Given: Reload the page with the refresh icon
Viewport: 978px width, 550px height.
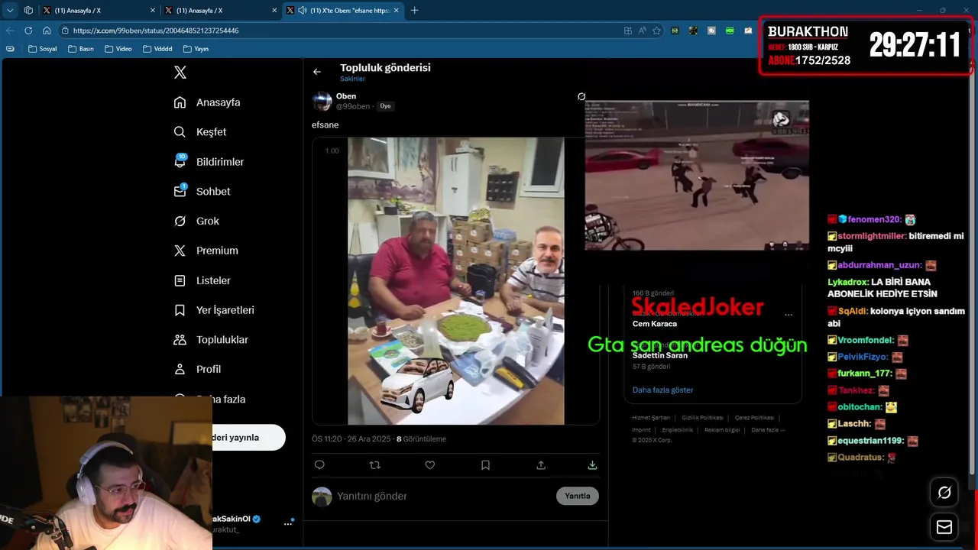Looking at the screenshot, I should click(x=28, y=31).
